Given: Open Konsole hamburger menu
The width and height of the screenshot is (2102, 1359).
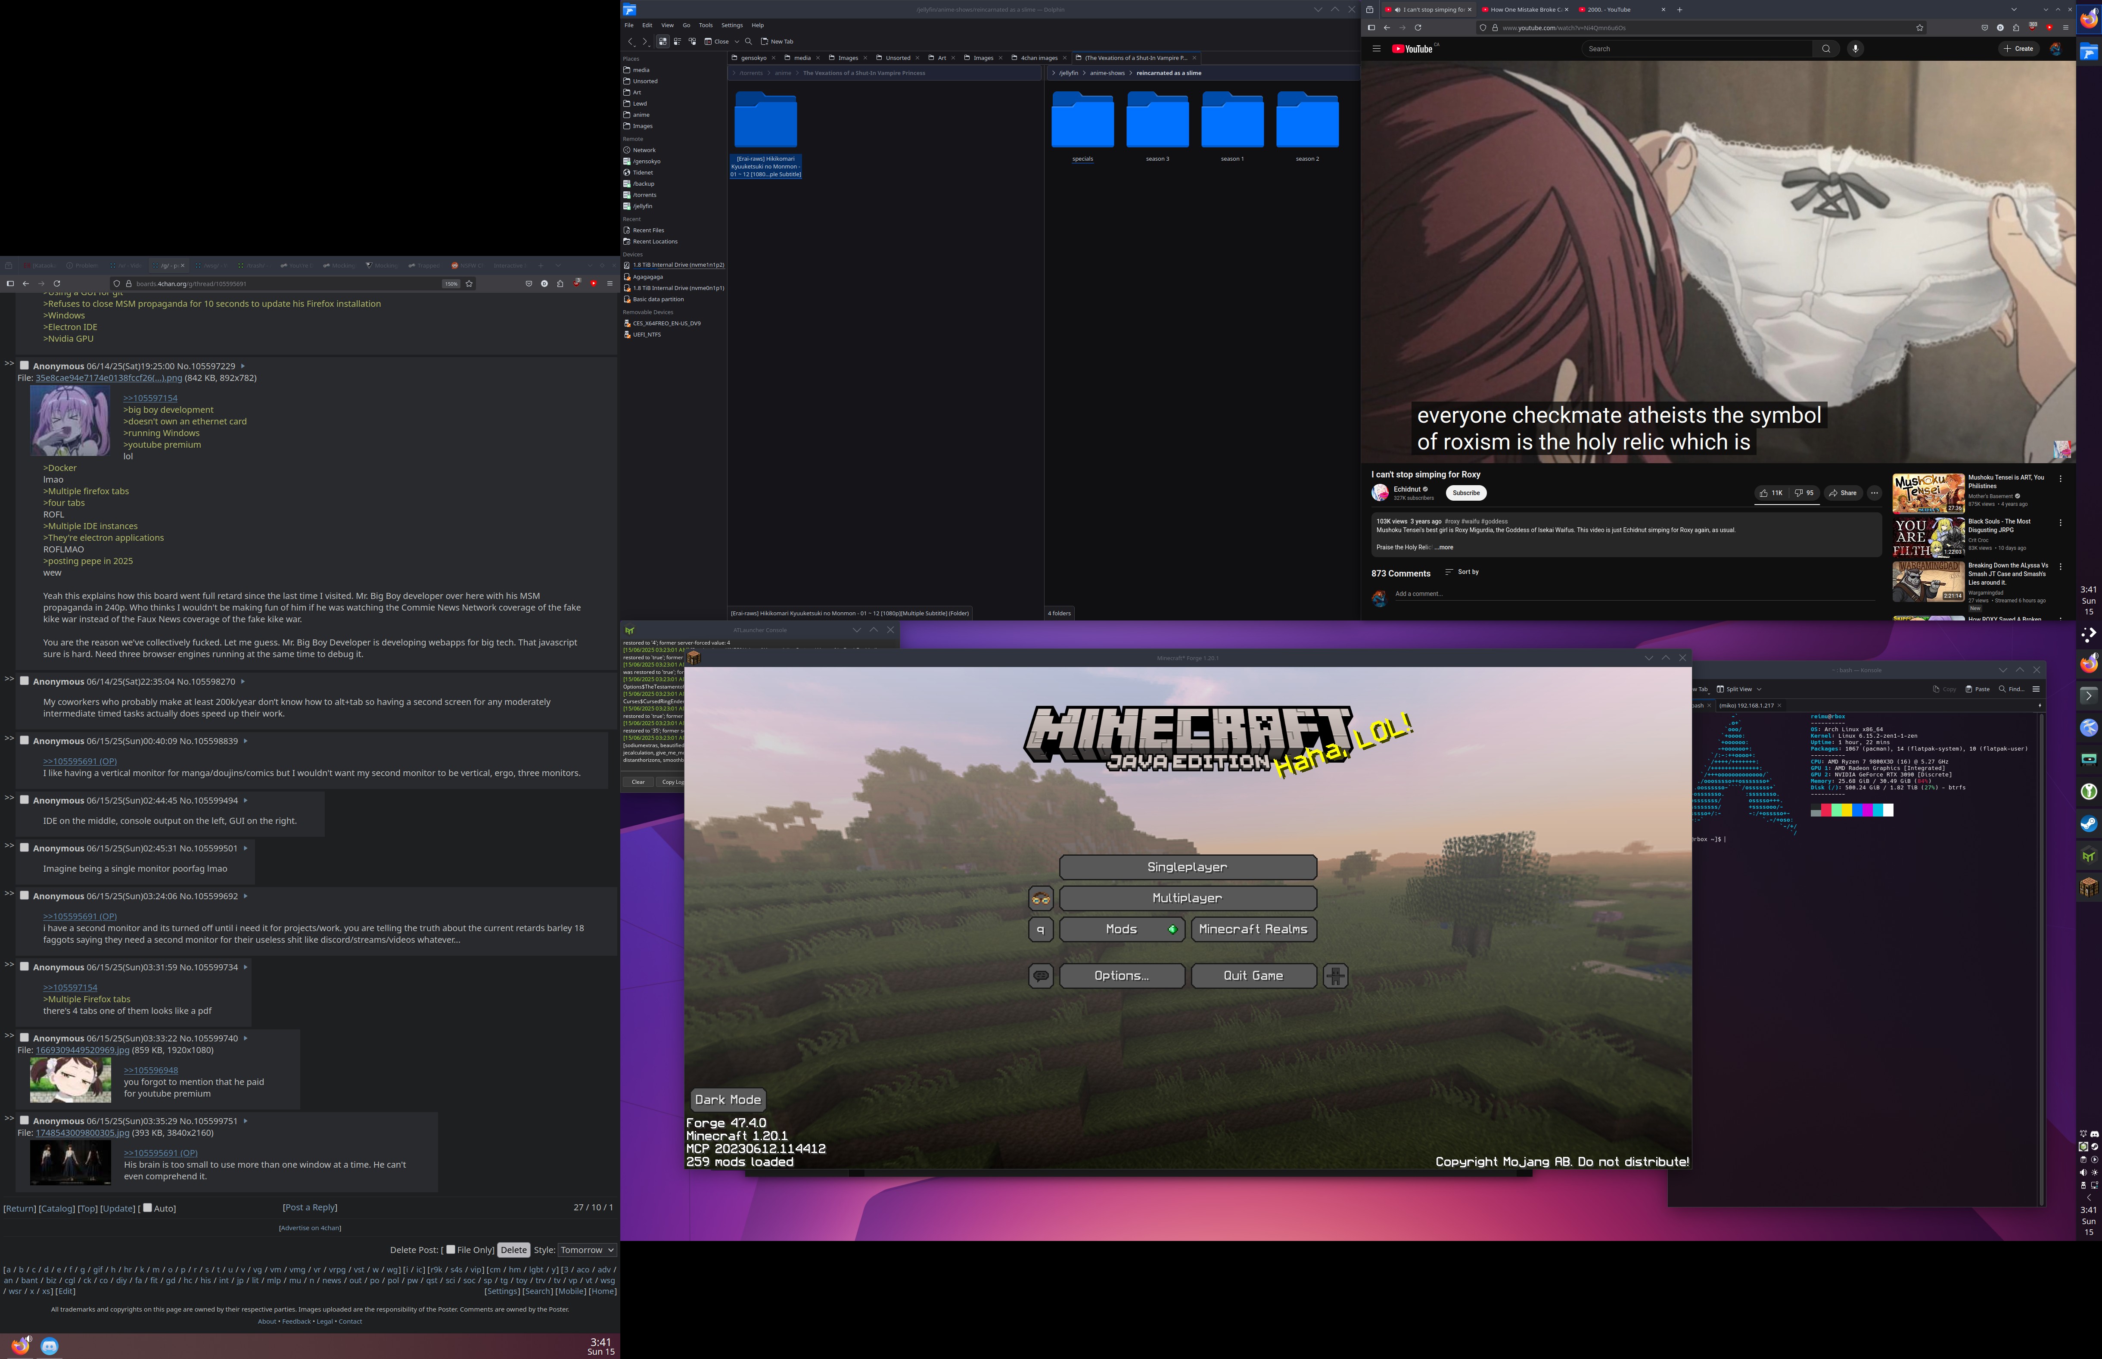Looking at the screenshot, I should coord(2036,689).
